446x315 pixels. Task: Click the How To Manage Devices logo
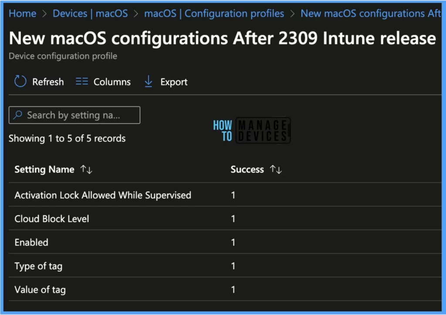click(x=251, y=130)
